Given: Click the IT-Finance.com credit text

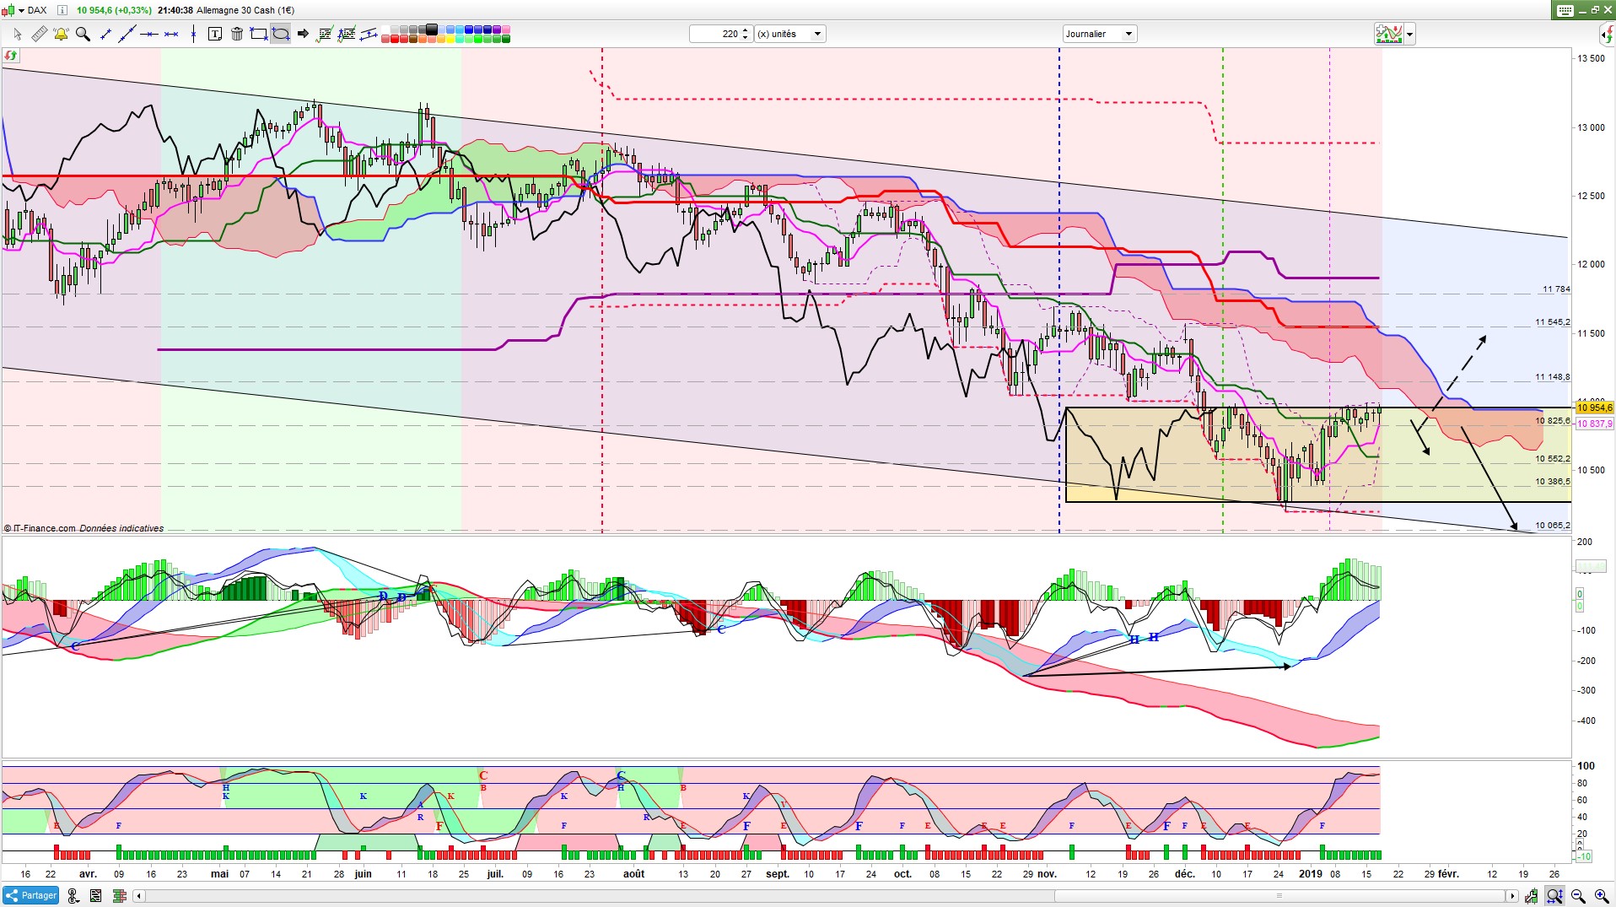Looking at the screenshot, I should tap(40, 528).
